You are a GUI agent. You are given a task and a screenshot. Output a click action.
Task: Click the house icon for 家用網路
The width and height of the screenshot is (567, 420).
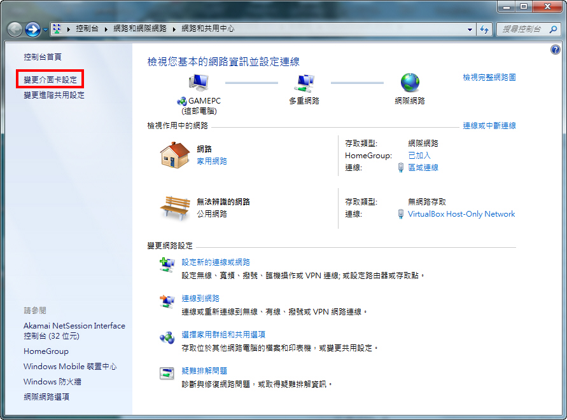pyautogui.click(x=175, y=154)
